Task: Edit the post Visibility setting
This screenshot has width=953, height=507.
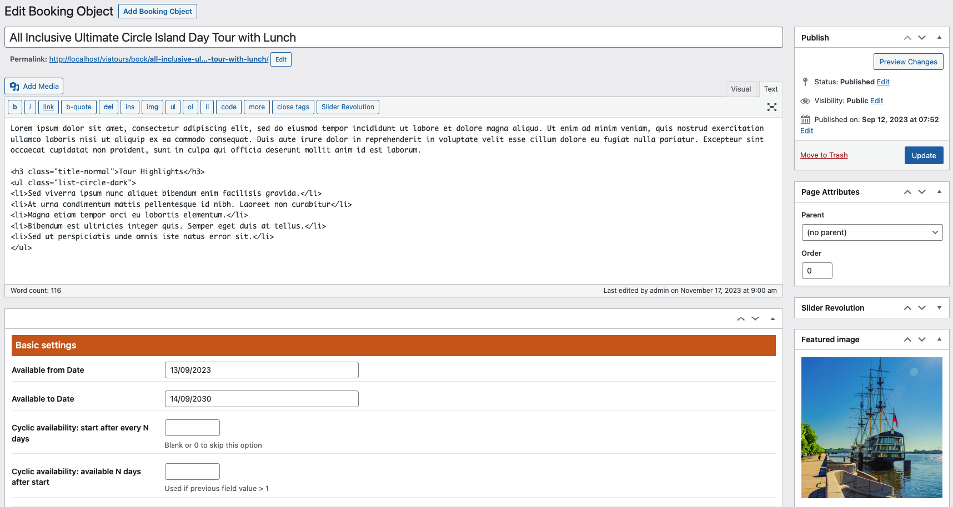Action: [876, 101]
